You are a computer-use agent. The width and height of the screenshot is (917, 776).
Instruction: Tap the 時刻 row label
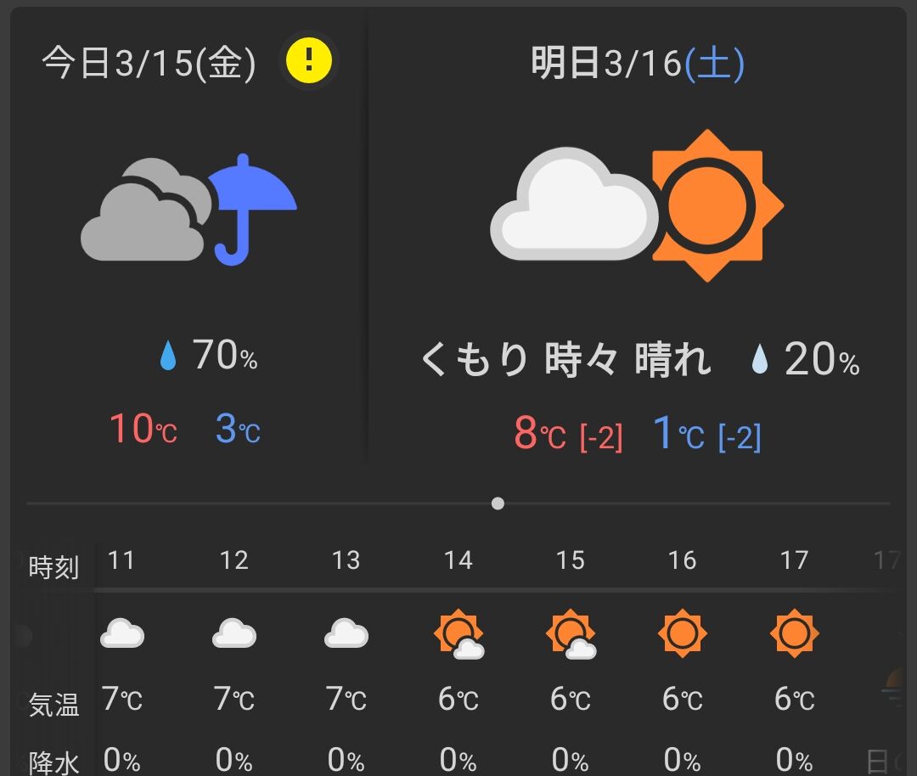(53, 566)
